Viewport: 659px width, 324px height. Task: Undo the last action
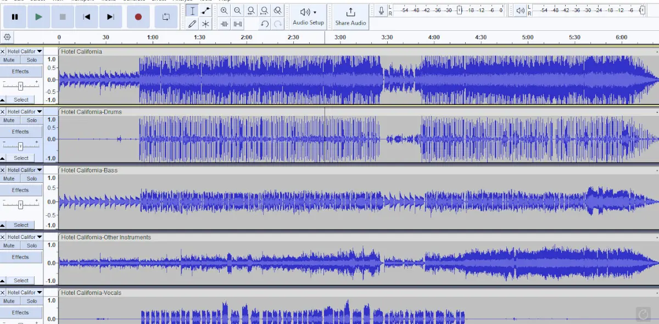click(265, 24)
